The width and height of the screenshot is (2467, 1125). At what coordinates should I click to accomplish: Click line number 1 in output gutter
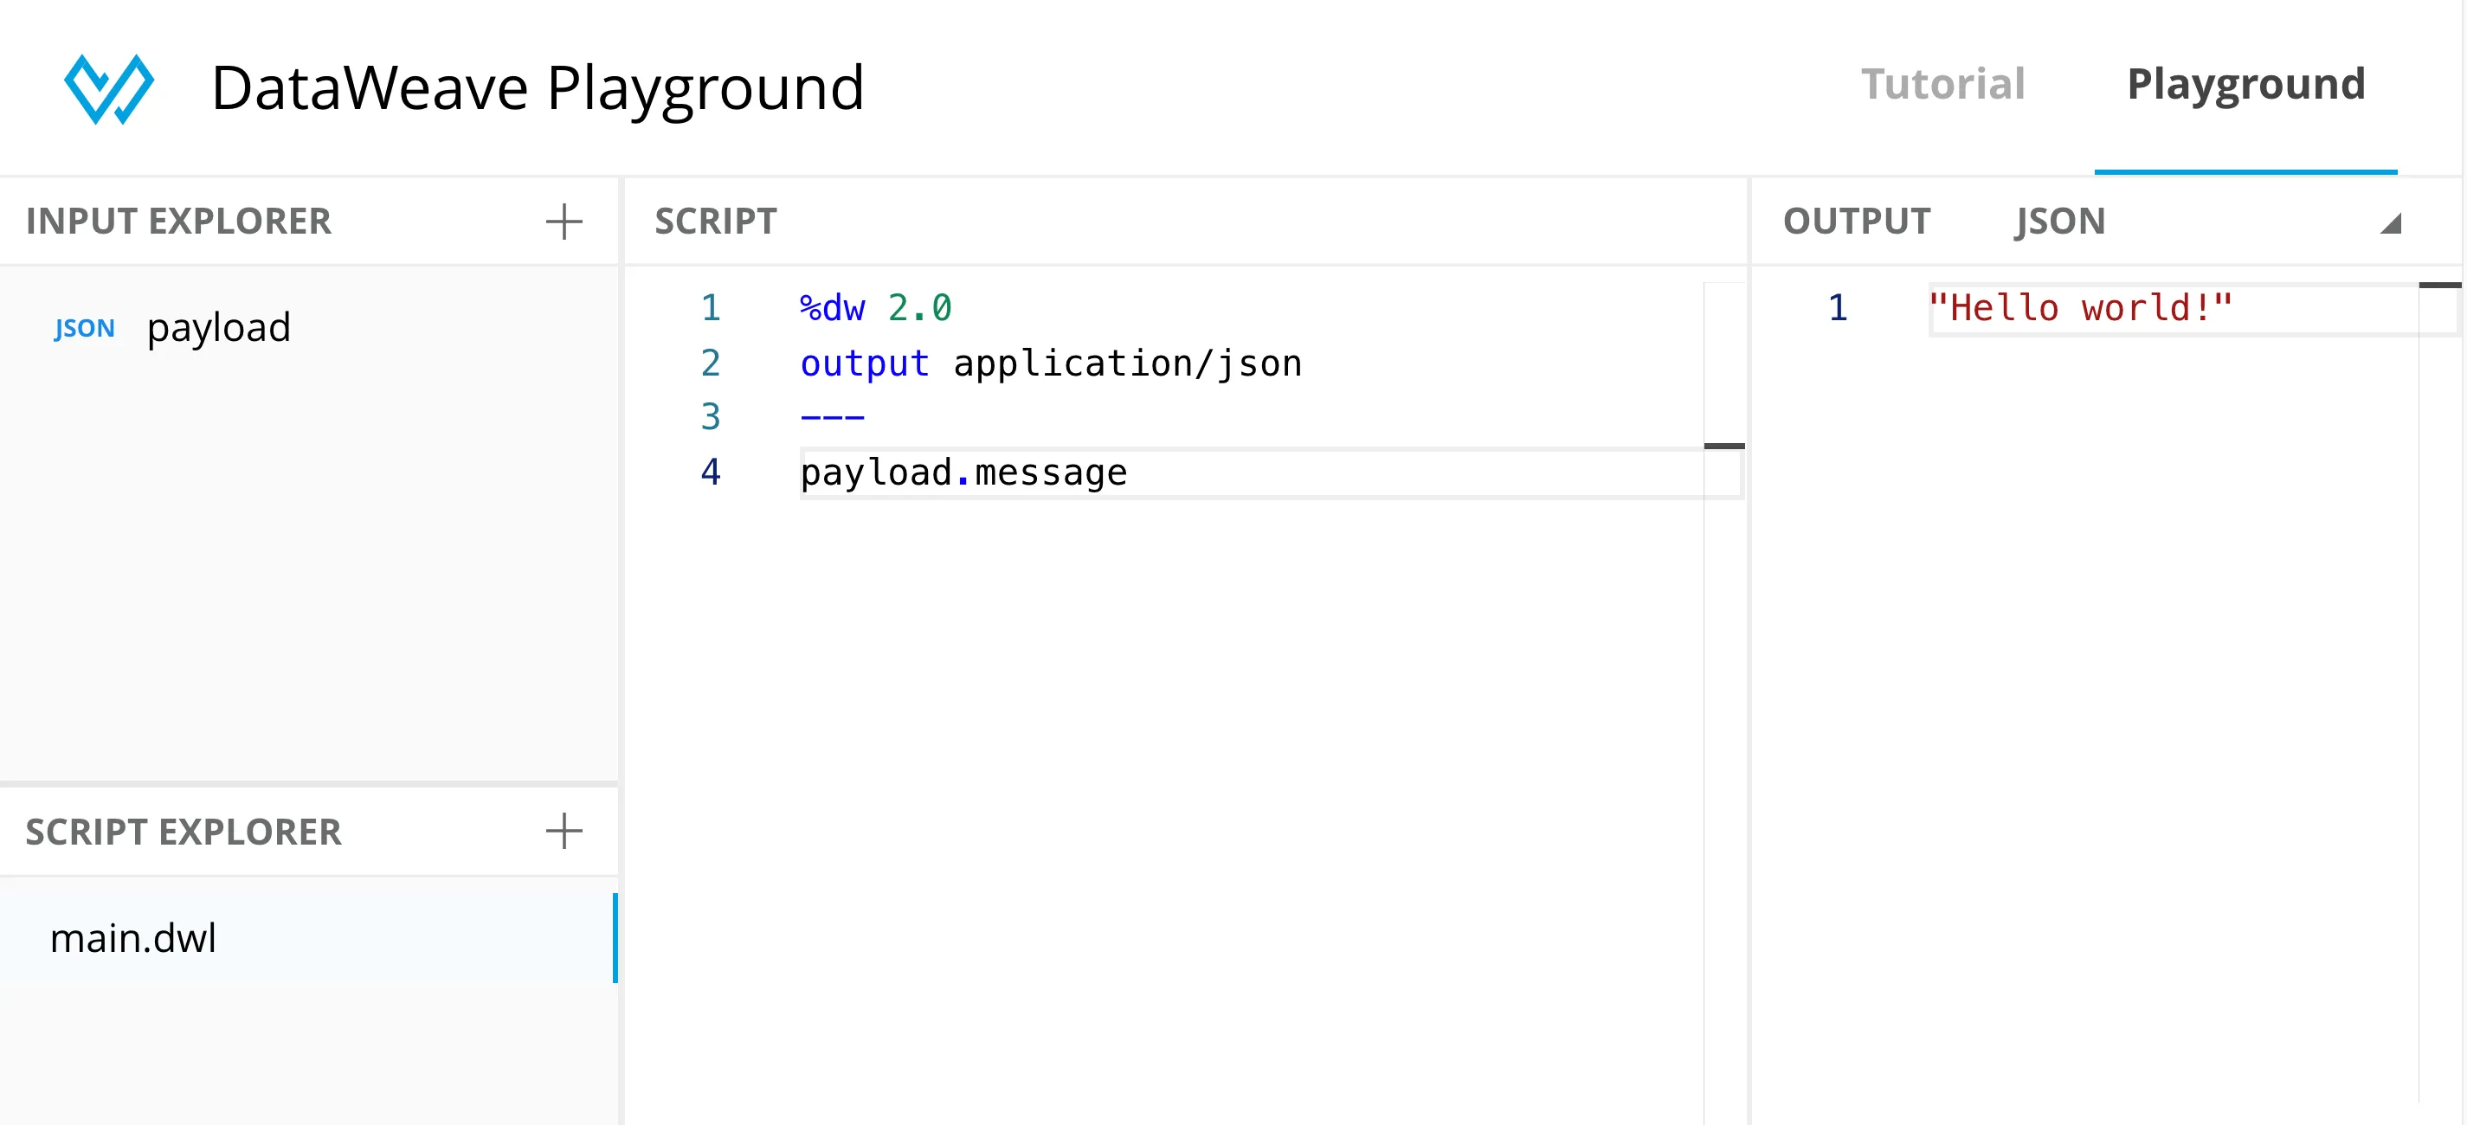point(1837,308)
